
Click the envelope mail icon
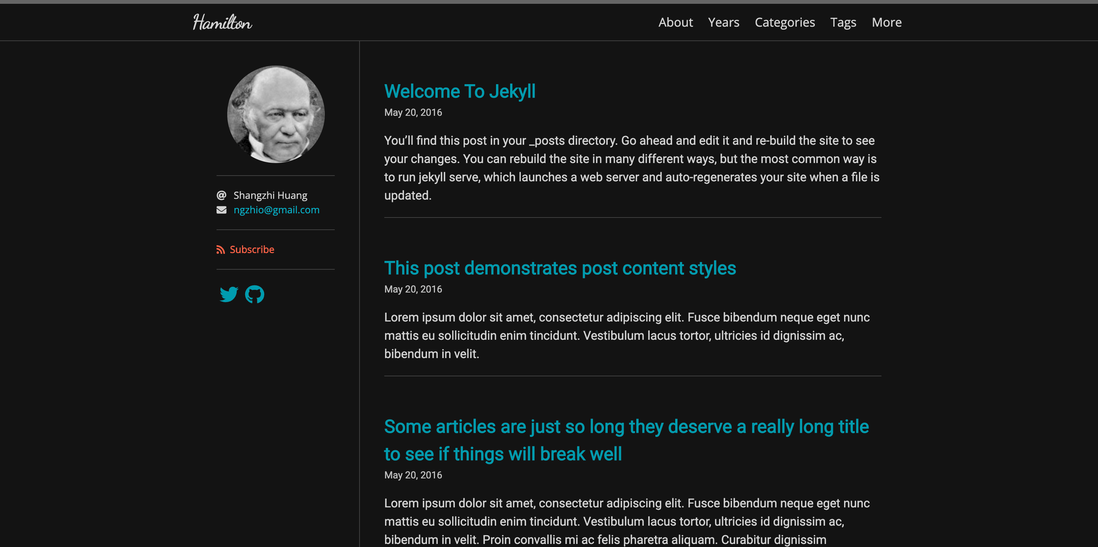(x=221, y=210)
